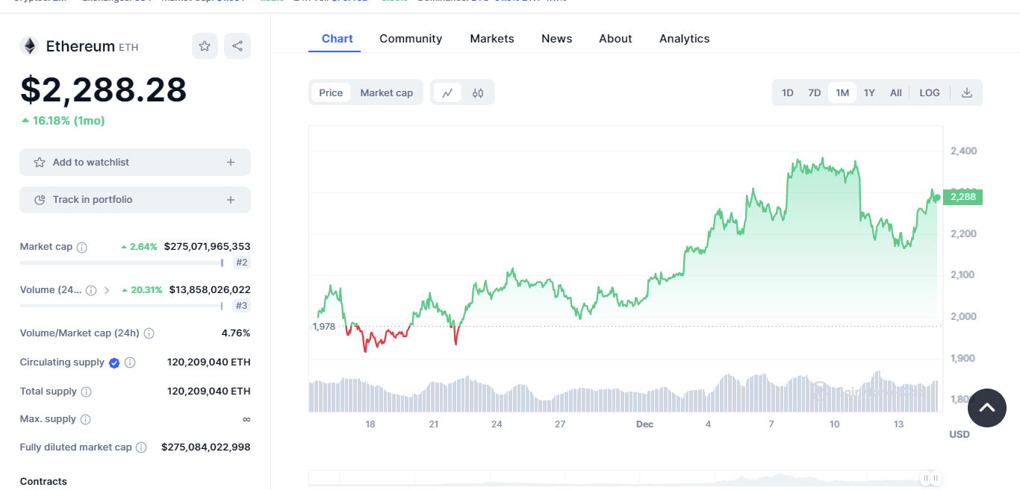Open the News tab

coord(557,39)
